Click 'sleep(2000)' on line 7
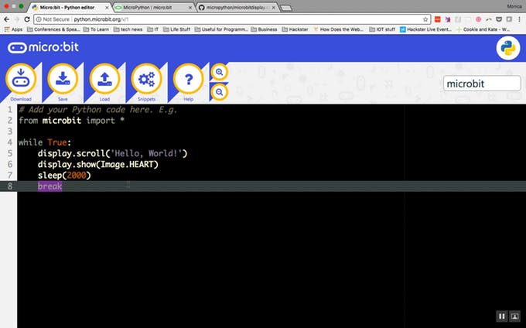 point(64,175)
